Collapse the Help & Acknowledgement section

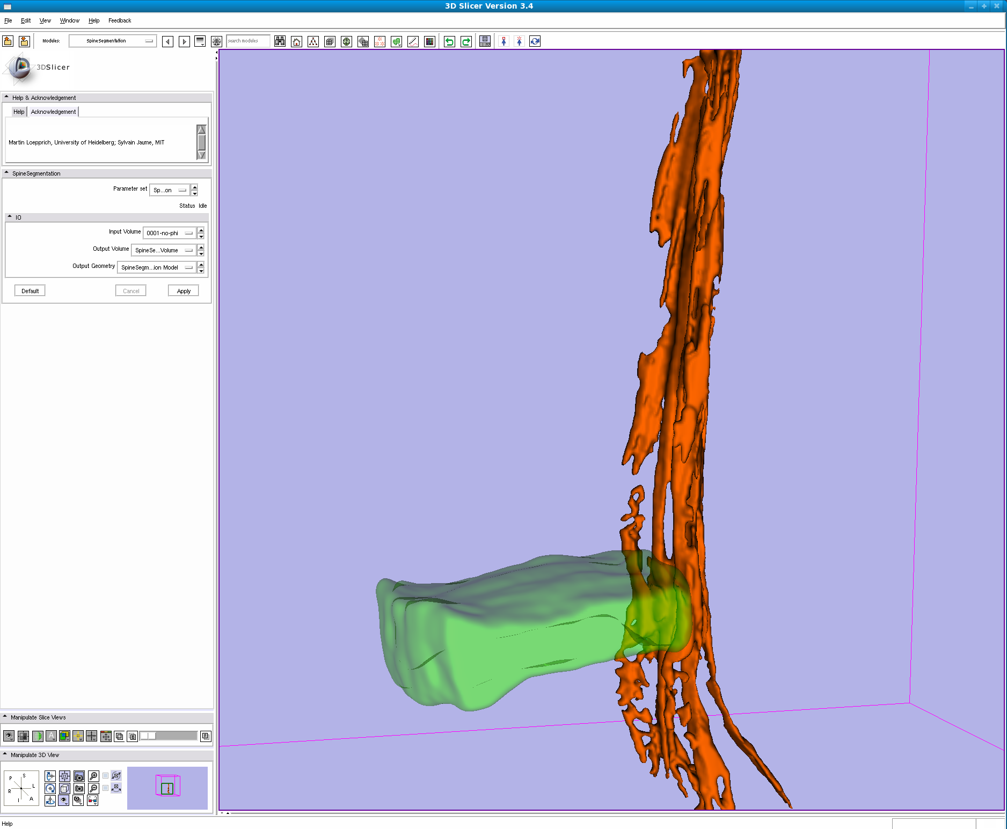[6, 98]
